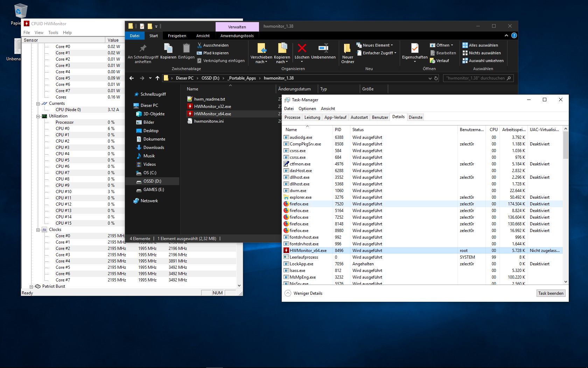Open the Neues Element dropdown

tap(374, 45)
